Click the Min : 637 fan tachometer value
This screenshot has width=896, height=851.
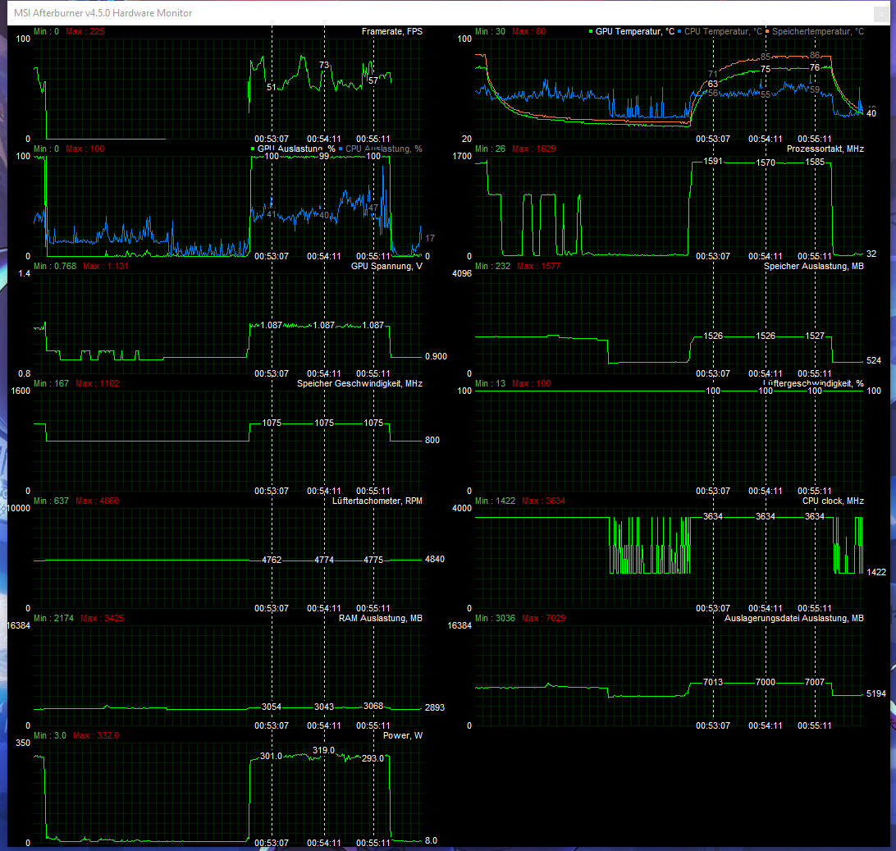coord(51,501)
